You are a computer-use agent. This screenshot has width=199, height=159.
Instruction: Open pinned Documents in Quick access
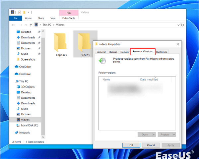point(28,43)
